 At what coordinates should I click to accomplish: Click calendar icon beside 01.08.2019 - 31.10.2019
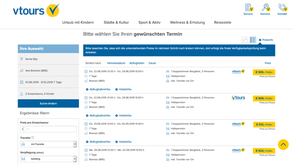22,82
